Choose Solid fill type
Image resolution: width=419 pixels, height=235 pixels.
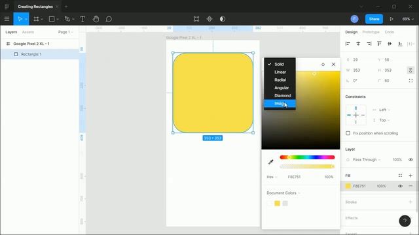tap(280, 64)
